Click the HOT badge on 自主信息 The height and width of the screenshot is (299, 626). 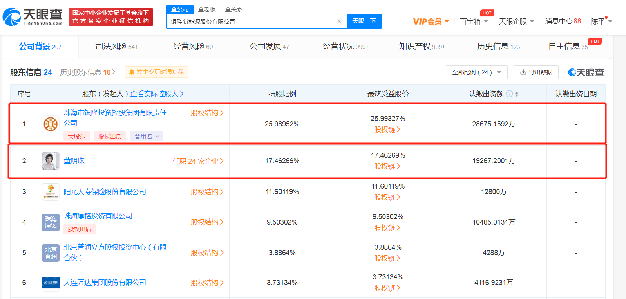[x=595, y=41]
